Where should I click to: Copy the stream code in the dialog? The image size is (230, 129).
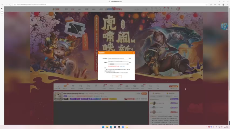130,62
